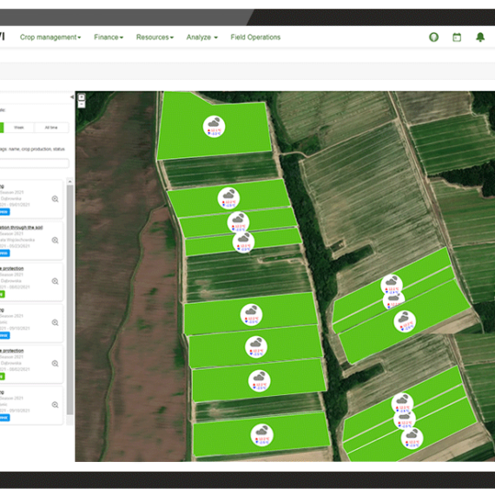Click the weather icon on the topmost field
Screen dimensions: 495x495
214,126
